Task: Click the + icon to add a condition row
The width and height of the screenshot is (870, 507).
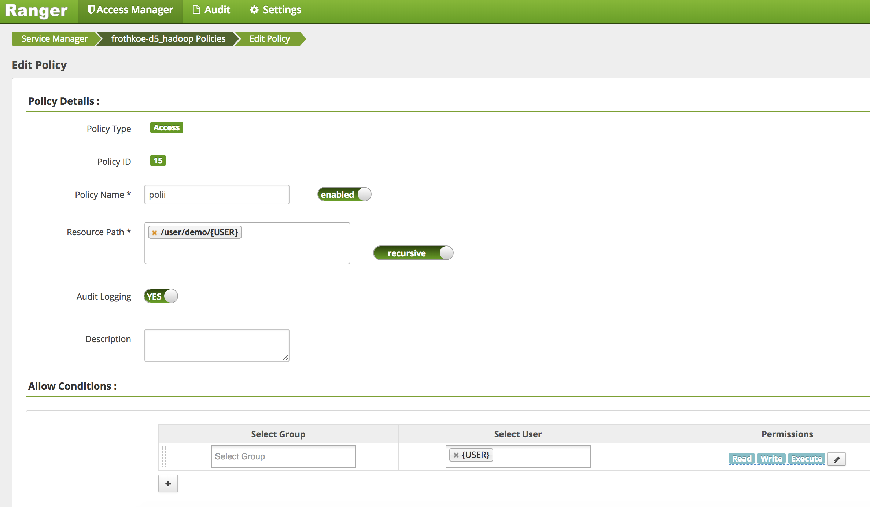Action: click(x=168, y=484)
